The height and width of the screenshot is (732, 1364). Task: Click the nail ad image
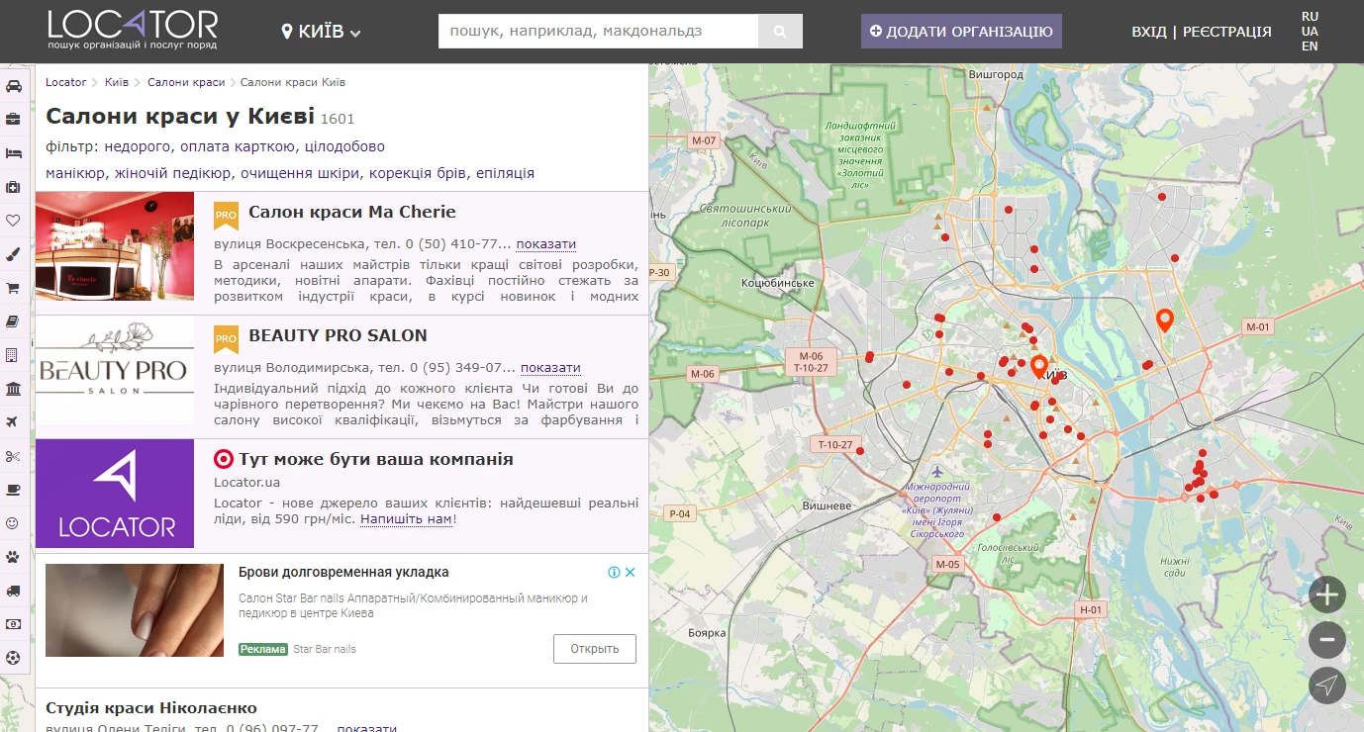[135, 610]
